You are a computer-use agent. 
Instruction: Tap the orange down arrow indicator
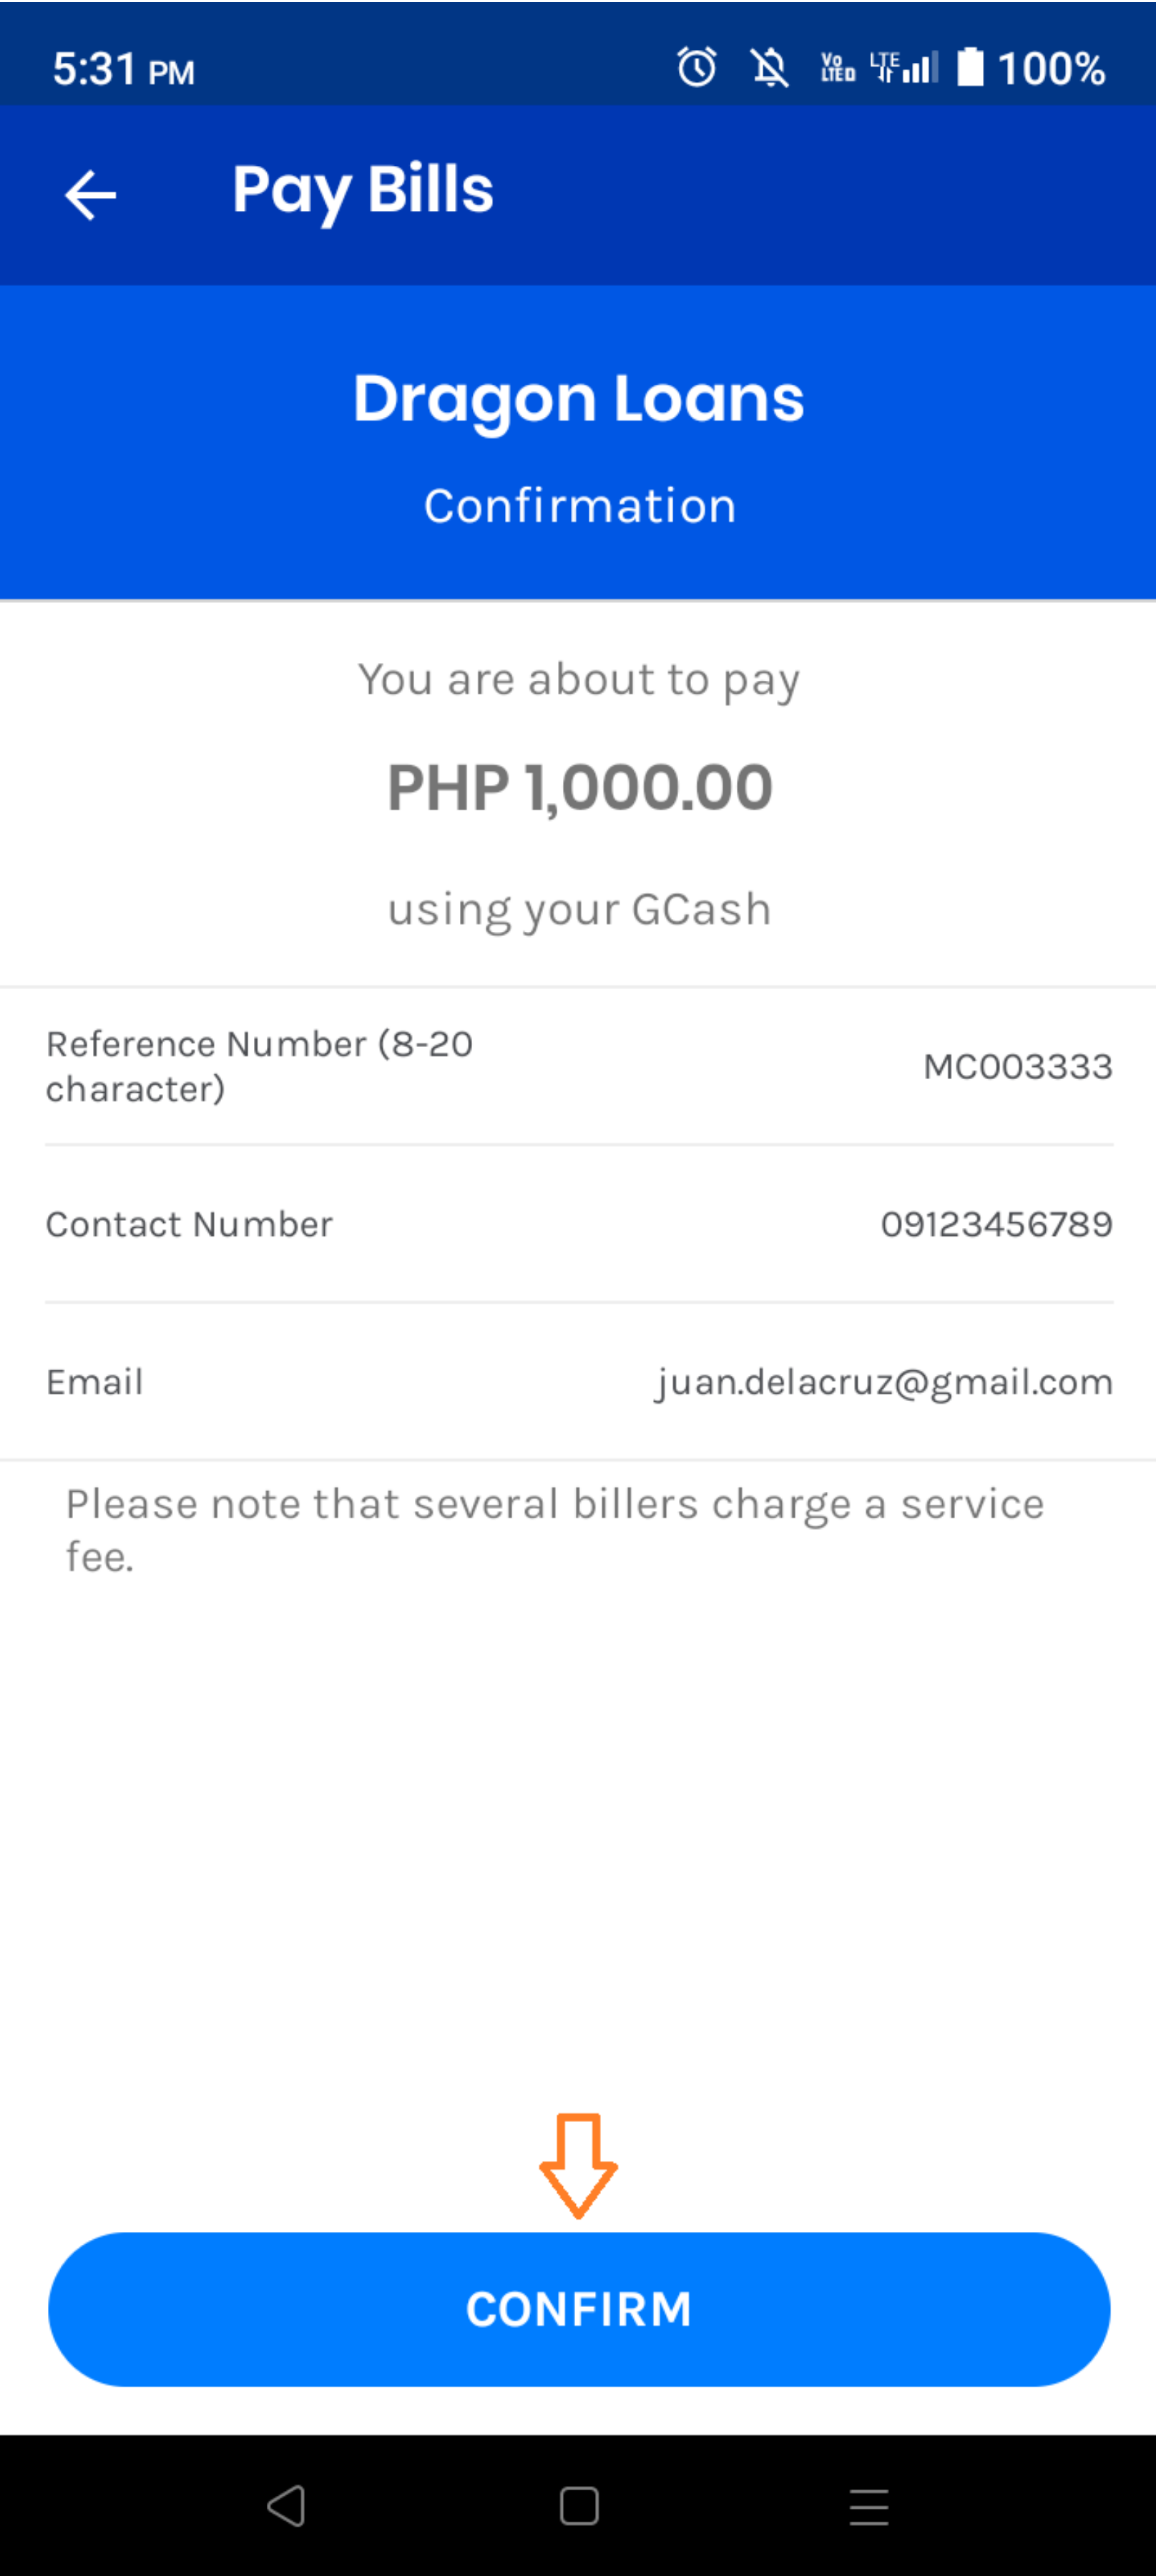(578, 2164)
